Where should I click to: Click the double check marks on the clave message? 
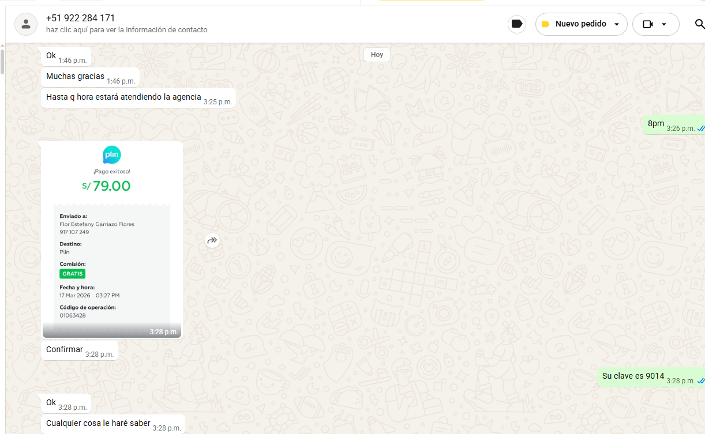click(700, 381)
